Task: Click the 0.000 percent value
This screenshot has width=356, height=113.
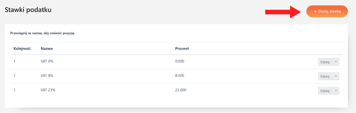Action: (180, 62)
